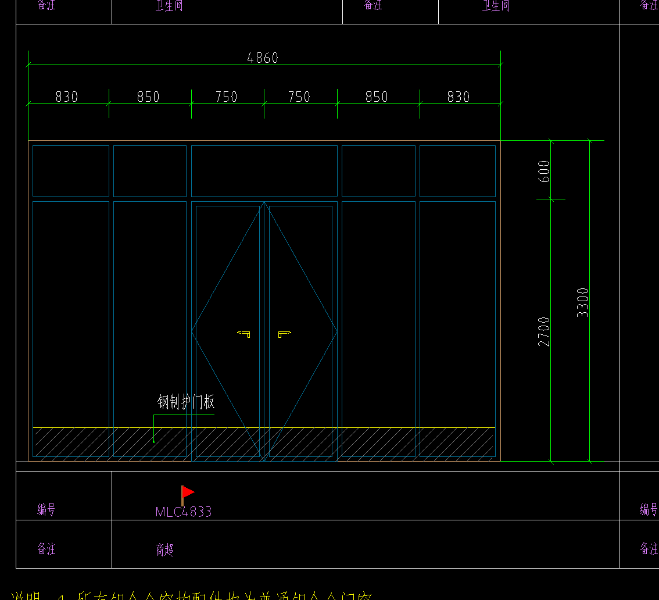Click the leader line endpoint of 钢制护门板
The width and height of the screenshot is (659, 600).
pos(154,441)
